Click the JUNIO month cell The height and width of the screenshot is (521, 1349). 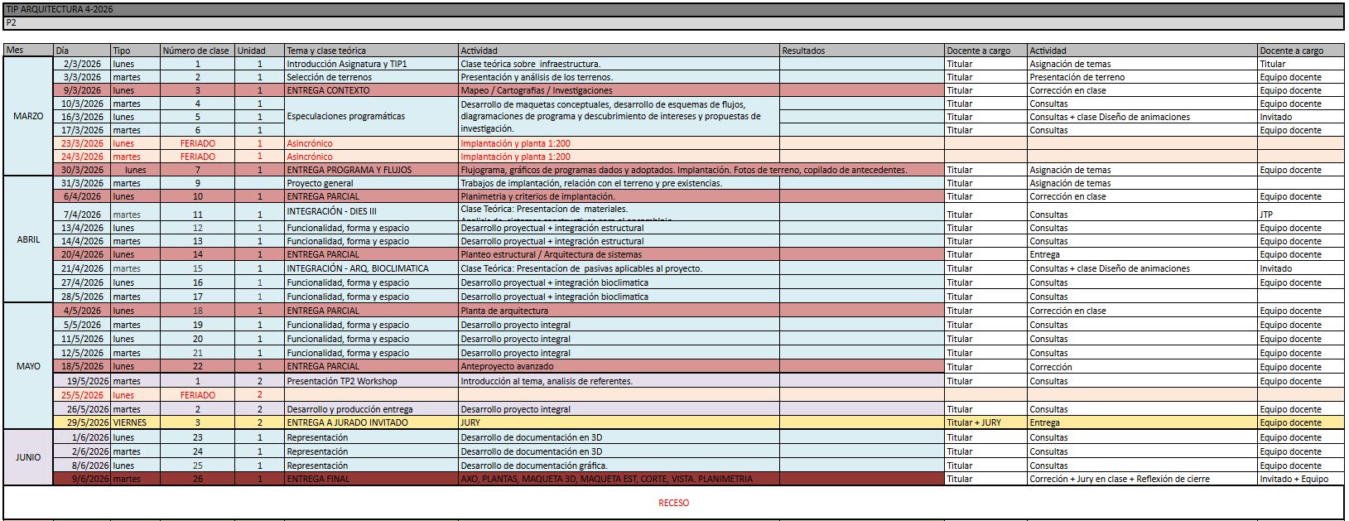coord(28,457)
